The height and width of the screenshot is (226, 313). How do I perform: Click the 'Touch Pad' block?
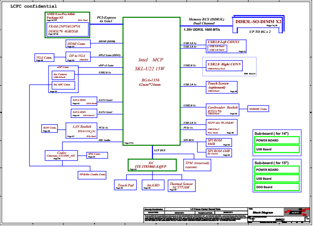pos(125,185)
